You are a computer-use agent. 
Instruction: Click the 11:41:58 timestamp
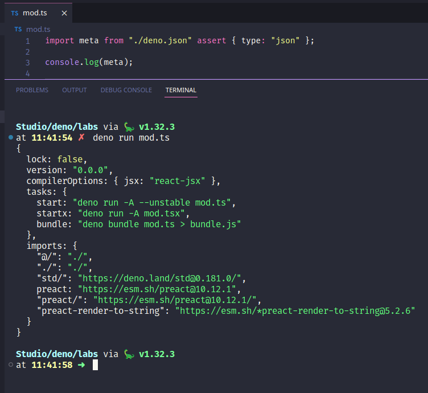(52, 365)
